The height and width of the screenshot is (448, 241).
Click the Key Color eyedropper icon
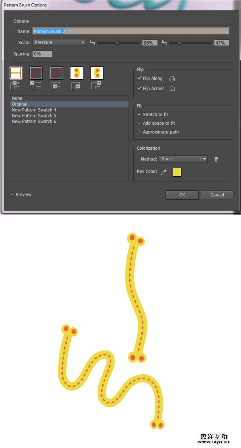tap(164, 172)
